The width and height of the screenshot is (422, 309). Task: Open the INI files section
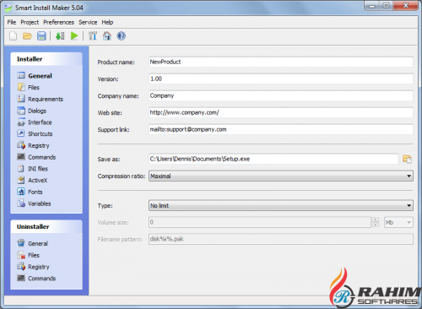(x=32, y=169)
